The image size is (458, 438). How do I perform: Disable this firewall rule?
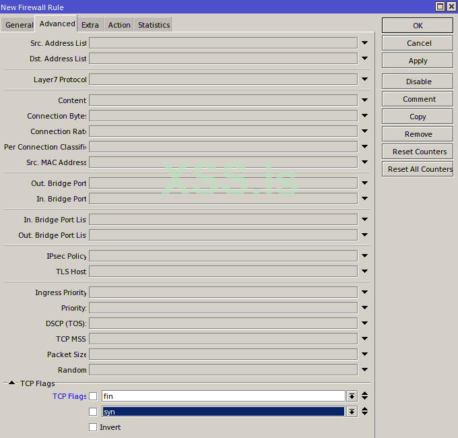(x=418, y=82)
